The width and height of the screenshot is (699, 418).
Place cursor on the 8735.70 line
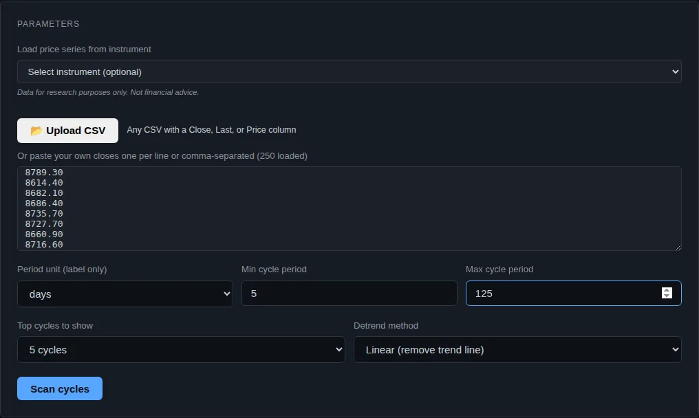(x=44, y=214)
